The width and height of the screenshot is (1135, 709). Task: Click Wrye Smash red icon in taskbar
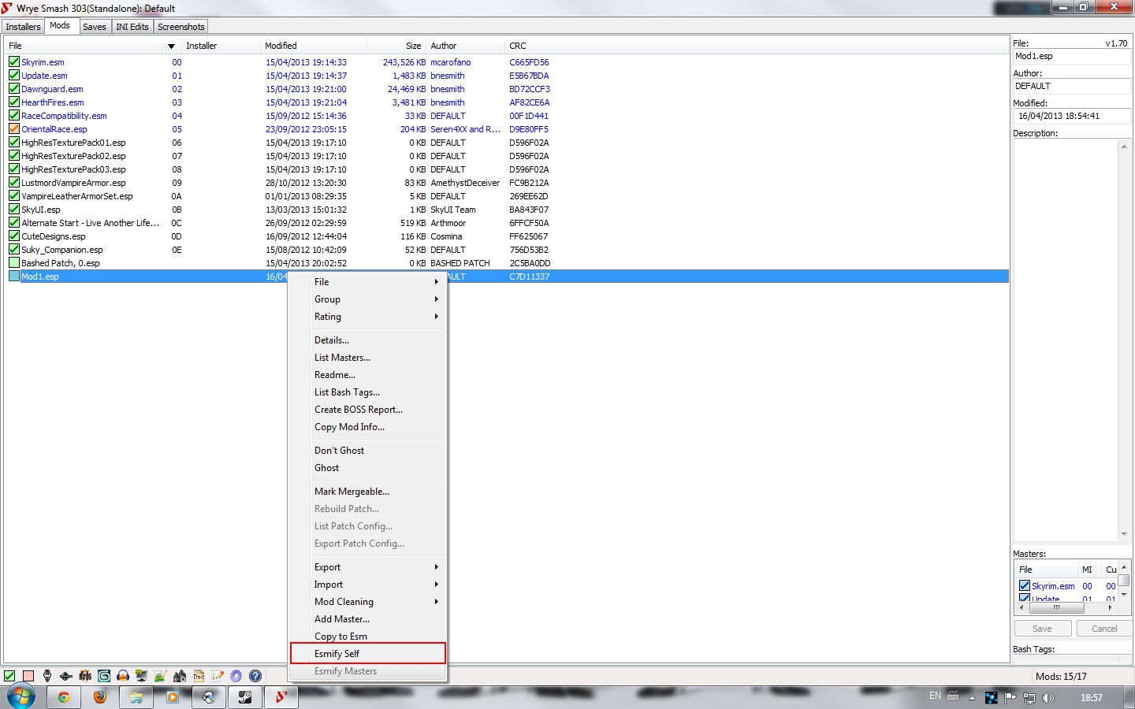pos(281,697)
